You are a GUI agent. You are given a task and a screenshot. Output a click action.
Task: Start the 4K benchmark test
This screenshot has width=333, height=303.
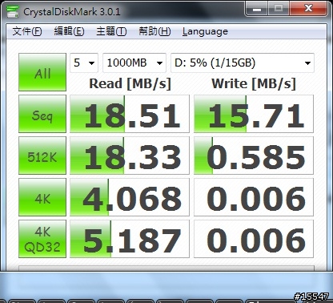coord(42,197)
